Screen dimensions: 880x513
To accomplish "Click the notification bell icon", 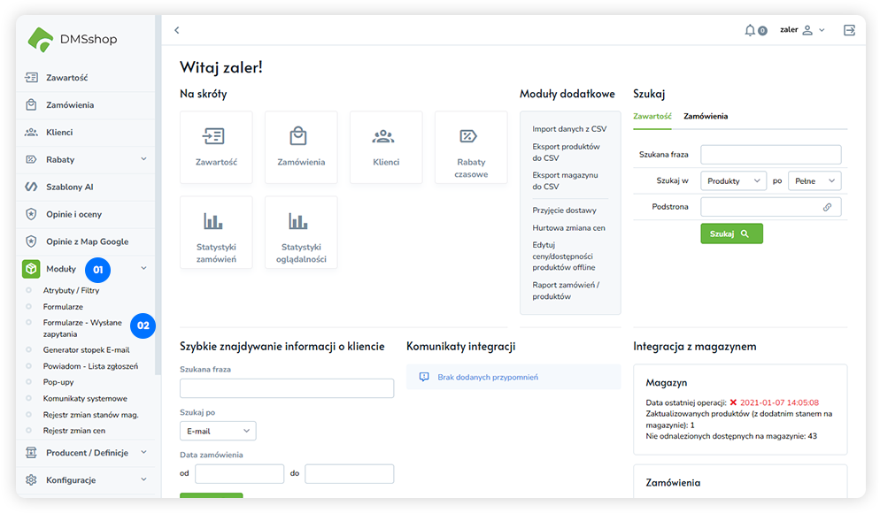I will tap(751, 30).
